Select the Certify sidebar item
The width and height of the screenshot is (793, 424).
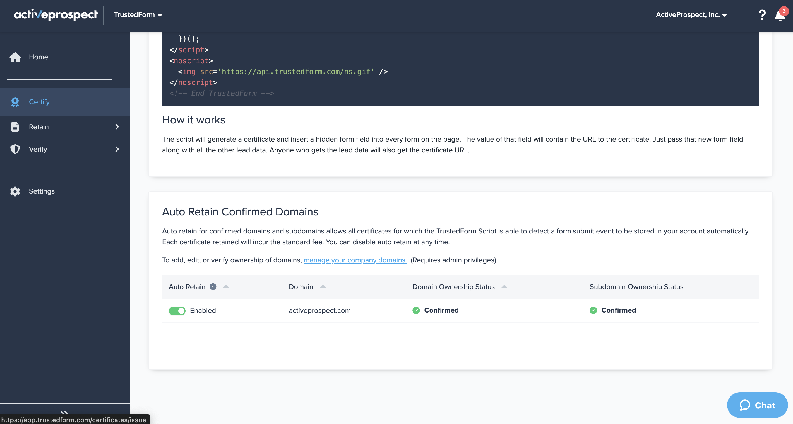[65, 102]
